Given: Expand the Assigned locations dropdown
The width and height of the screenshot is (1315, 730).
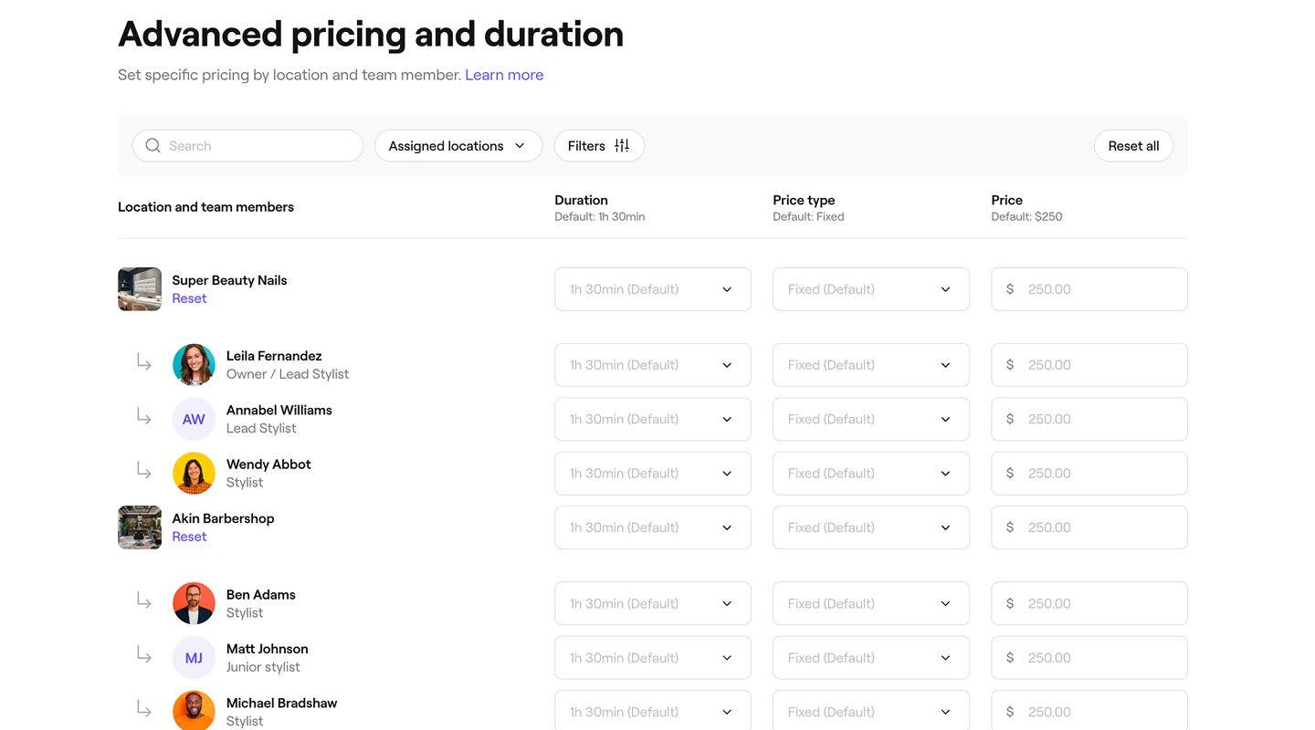Looking at the screenshot, I should click(x=458, y=146).
